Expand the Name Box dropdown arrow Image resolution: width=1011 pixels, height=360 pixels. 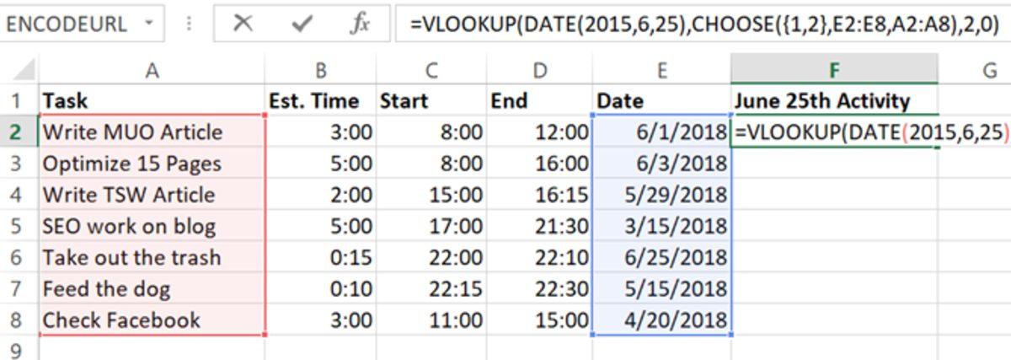pyautogui.click(x=148, y=24)
